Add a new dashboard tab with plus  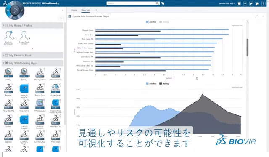coord(96,10)
